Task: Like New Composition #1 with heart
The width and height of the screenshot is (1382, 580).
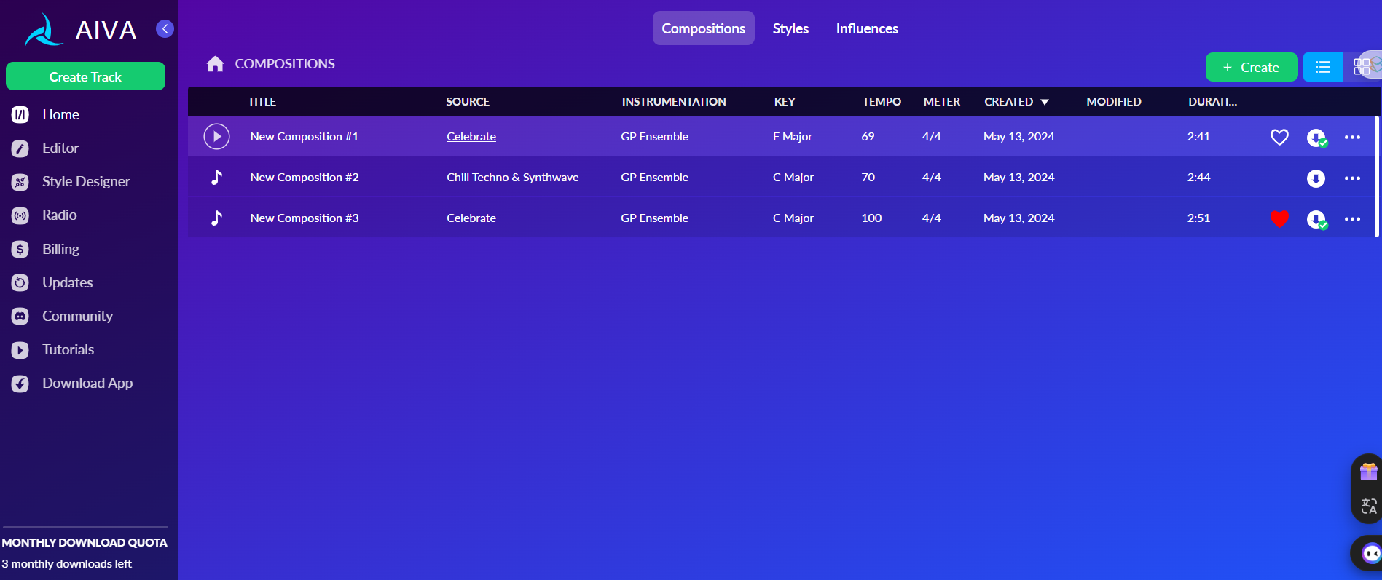Action: [1279, 137]
